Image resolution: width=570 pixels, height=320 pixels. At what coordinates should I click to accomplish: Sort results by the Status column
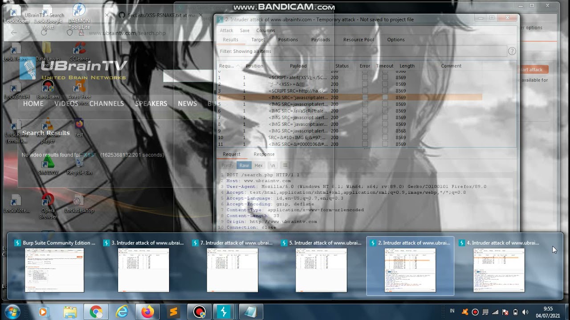click(x=342, y=66)
